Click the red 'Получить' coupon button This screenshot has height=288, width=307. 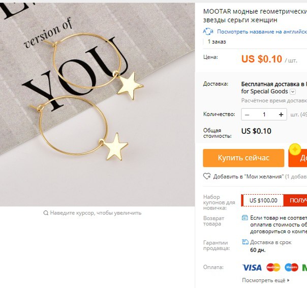pyautogui.click(x=295, y=200)
